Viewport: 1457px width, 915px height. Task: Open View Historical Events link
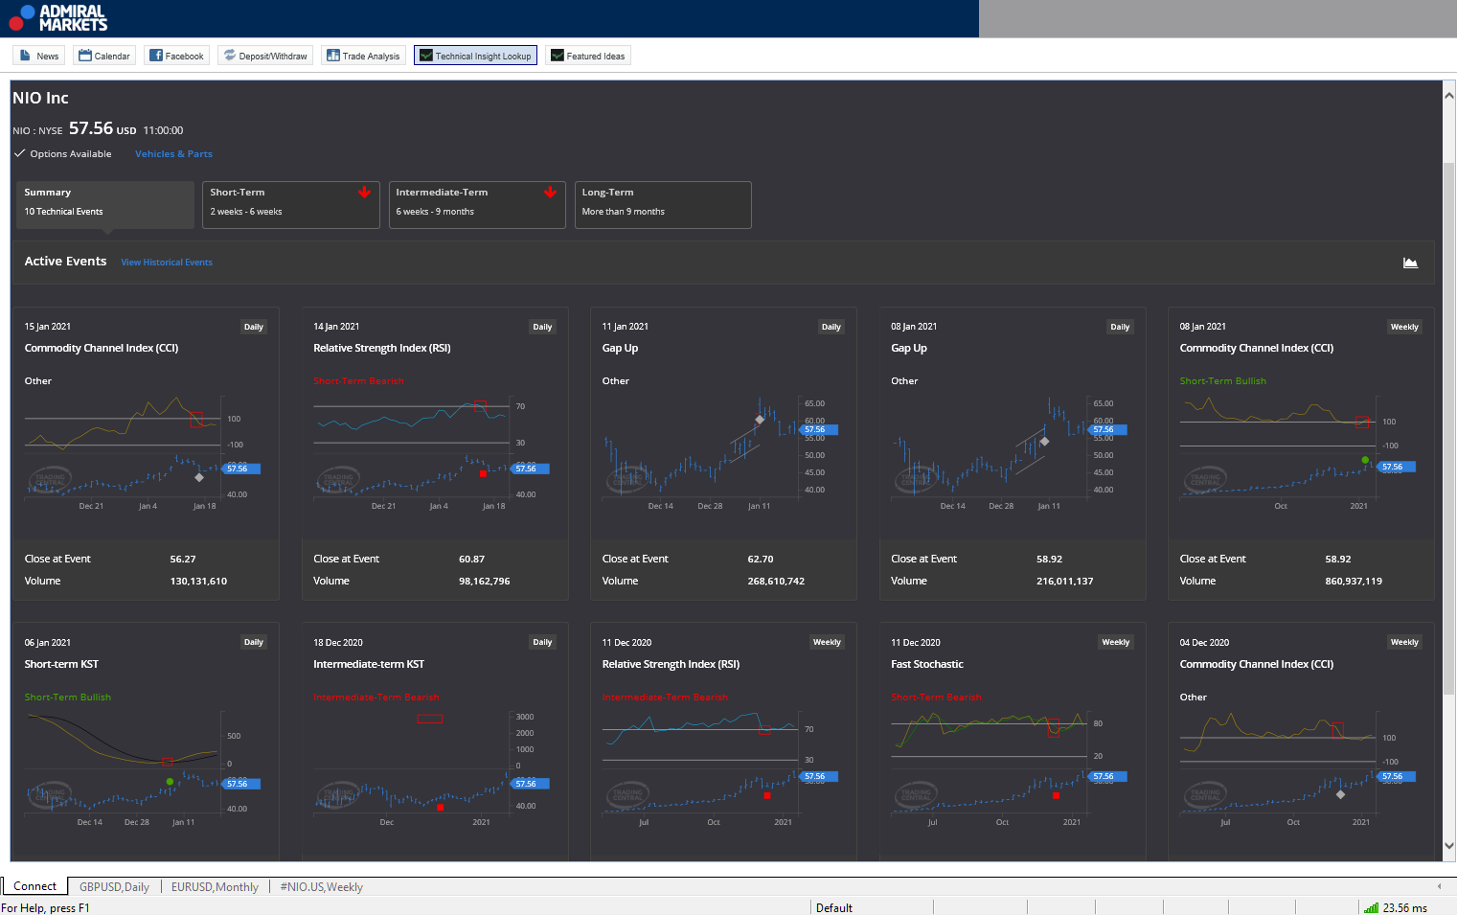coord(167,263)
